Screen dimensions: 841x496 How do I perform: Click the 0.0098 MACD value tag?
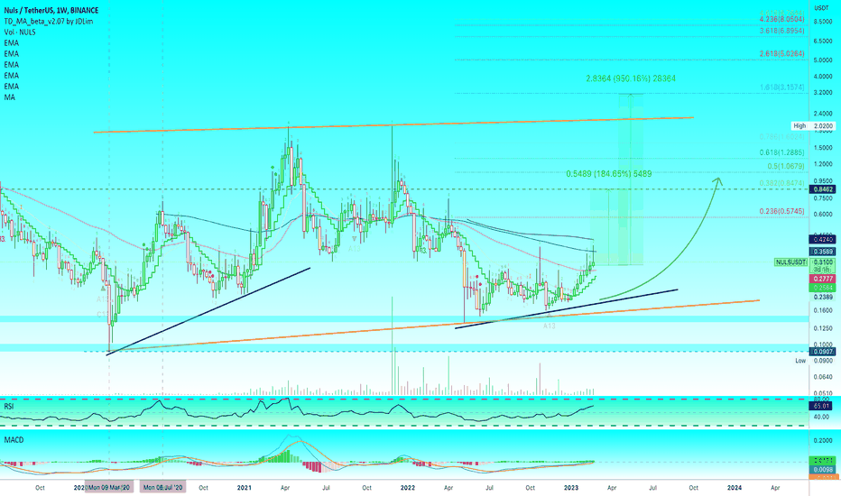823,470
